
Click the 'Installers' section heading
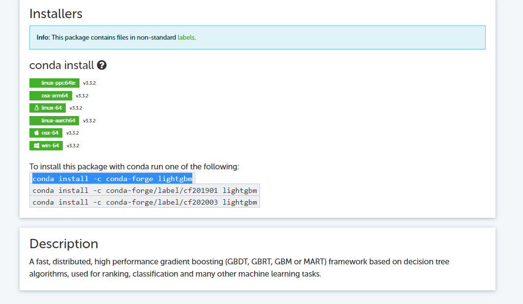[56, 14]
